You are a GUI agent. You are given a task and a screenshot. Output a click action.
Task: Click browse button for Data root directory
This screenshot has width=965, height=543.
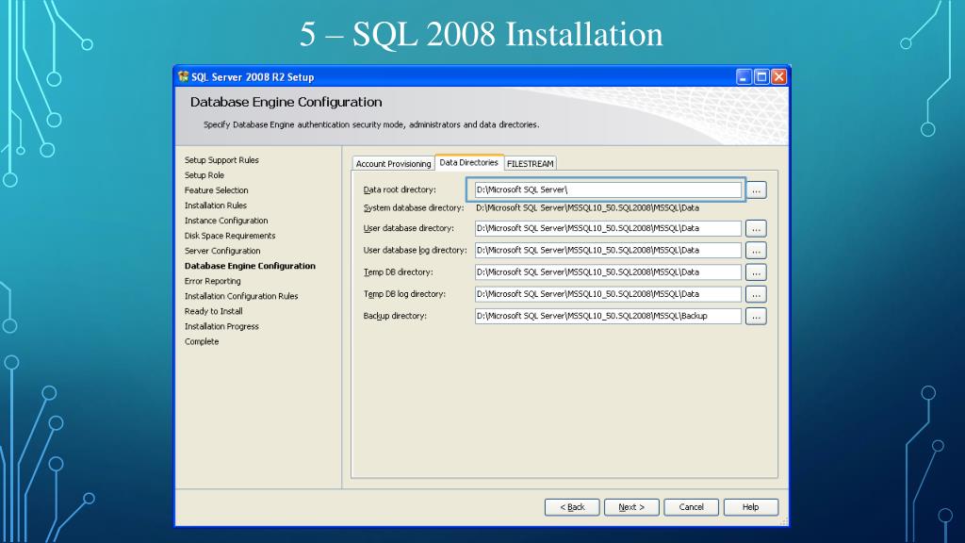pyautogui.click(x=756, y=189)
